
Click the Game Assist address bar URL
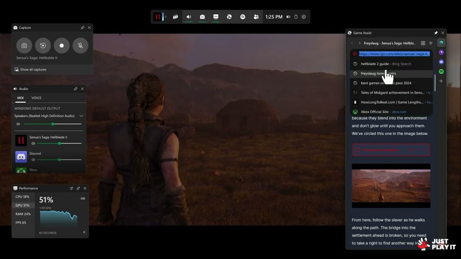tap(394, 54)
